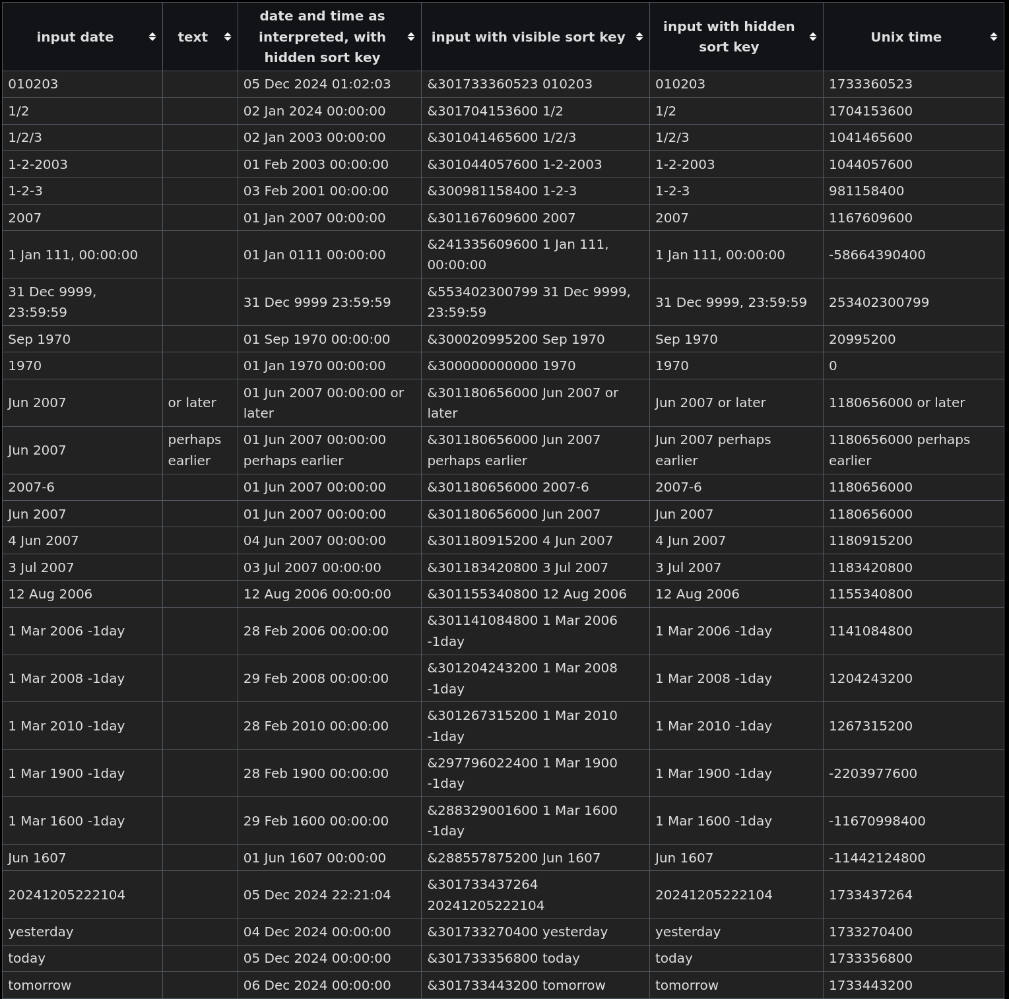Select text cell 'perhaps earlier'
The image size is (1009, 999).
200,450
